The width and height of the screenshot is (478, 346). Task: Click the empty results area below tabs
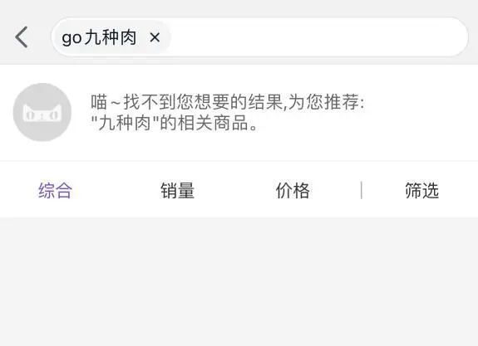point(239,281)
